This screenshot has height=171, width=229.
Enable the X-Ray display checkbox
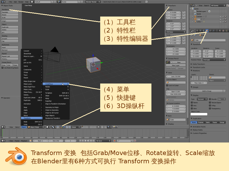click(x=210, y=105)
